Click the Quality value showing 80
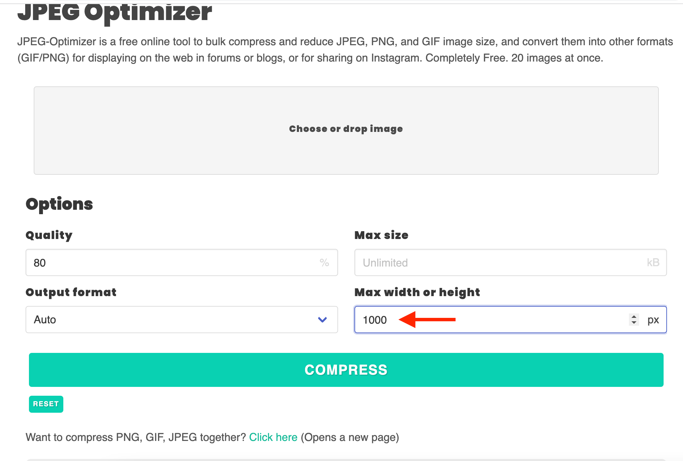 click(x=39, y=262)
